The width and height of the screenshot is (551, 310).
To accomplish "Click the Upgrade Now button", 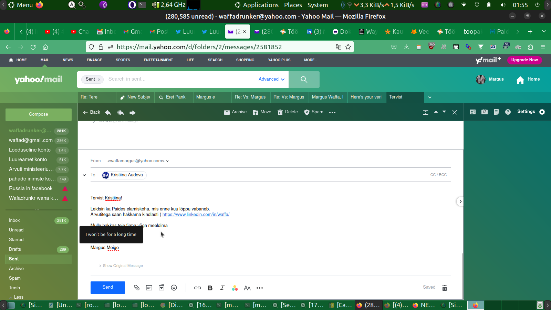I will click(x=524, y=60).
